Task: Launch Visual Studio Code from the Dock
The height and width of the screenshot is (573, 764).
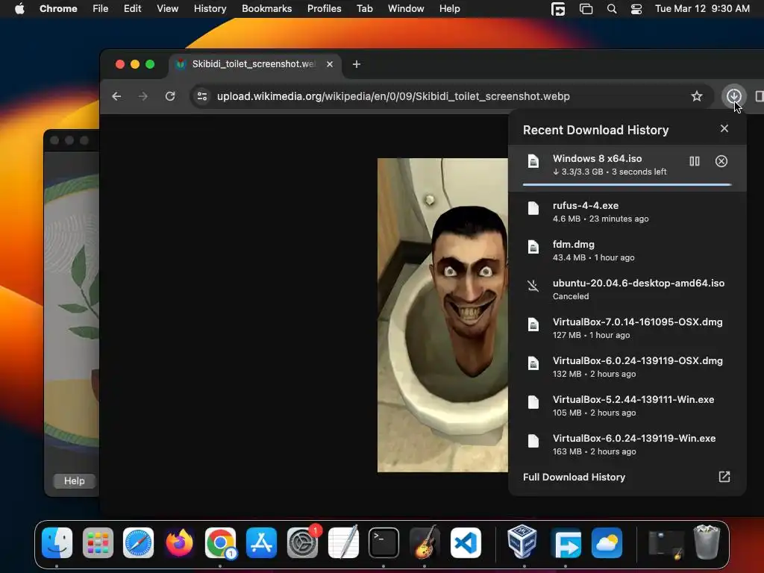Action: point(466,542)
